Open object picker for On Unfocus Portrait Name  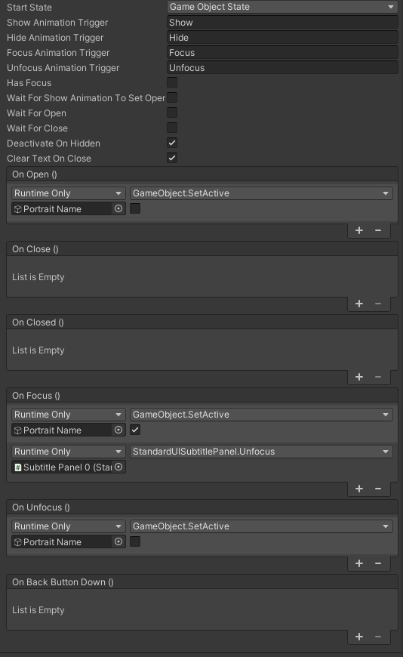118,541
